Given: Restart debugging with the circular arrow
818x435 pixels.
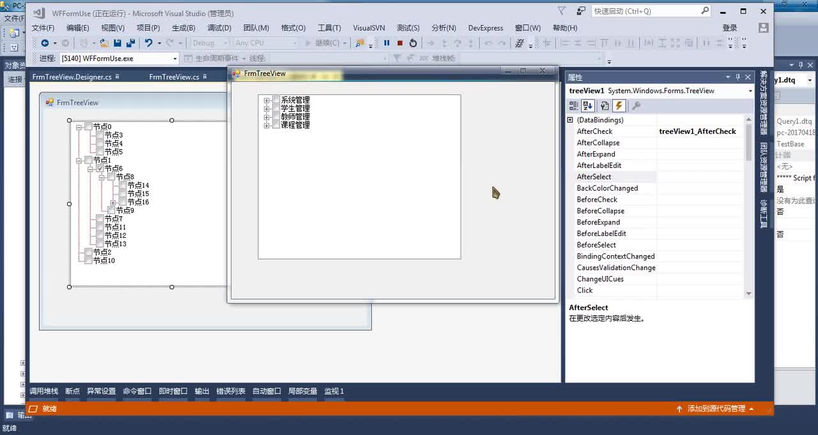Looking at the screenshot, I should click(x=413, y=43).
